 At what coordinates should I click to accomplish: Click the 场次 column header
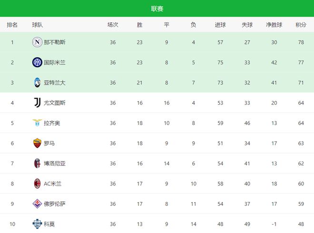pos(113,25)
